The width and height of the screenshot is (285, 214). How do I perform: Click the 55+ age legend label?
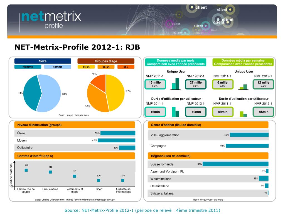[x=126, y=67]
